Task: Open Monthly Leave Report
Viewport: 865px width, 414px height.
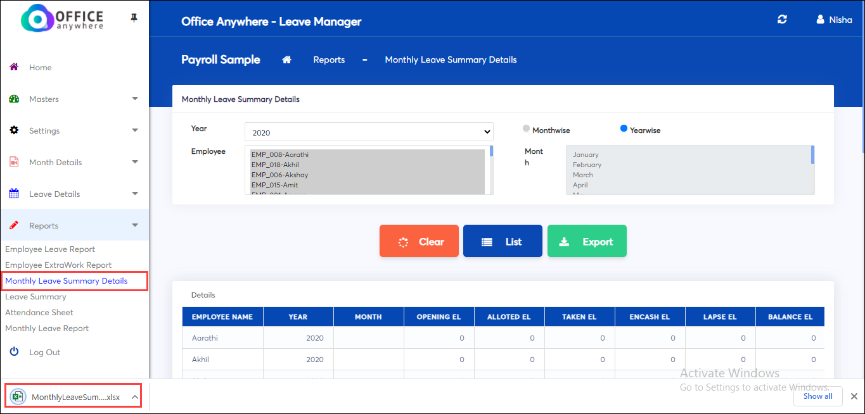Action: pyautogui.click(x=47, y=329)
